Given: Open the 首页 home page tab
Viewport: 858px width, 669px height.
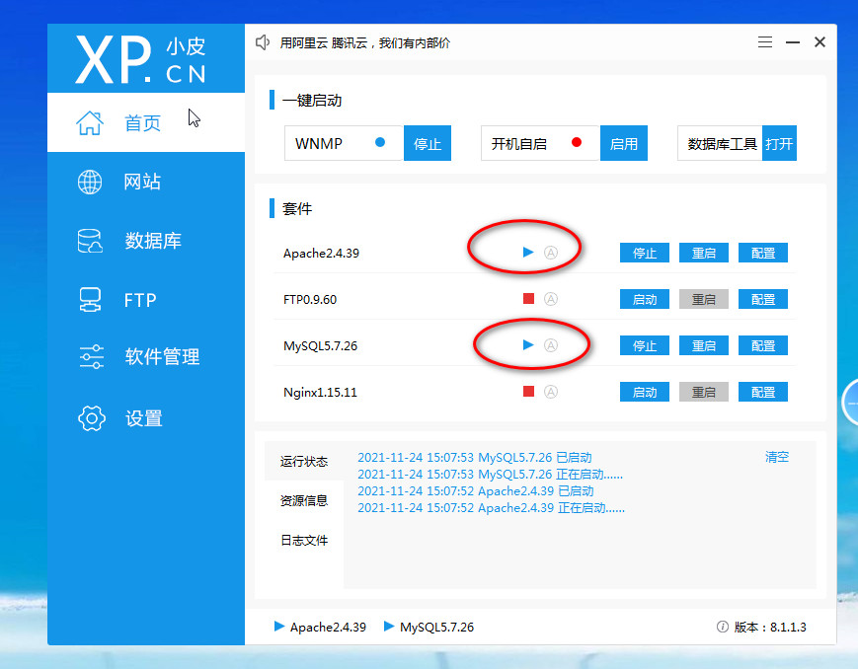Looking at the screenshot, I should [145, 122].
